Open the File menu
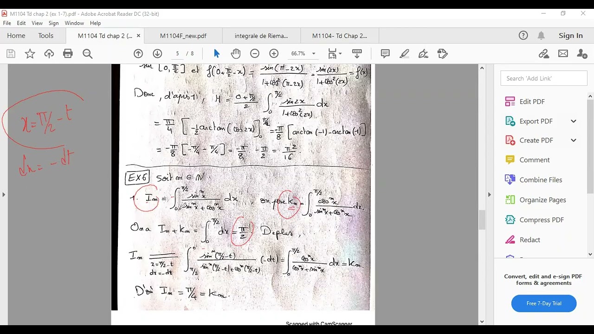The height and width of the screenshot is (334, 594). pos(7,23)
